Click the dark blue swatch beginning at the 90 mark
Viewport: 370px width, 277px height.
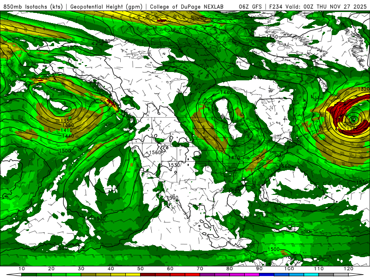[267, 275]
